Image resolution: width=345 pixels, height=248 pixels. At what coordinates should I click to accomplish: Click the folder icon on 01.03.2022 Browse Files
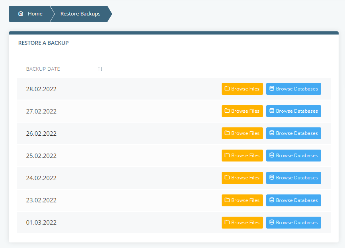point(227,222)
